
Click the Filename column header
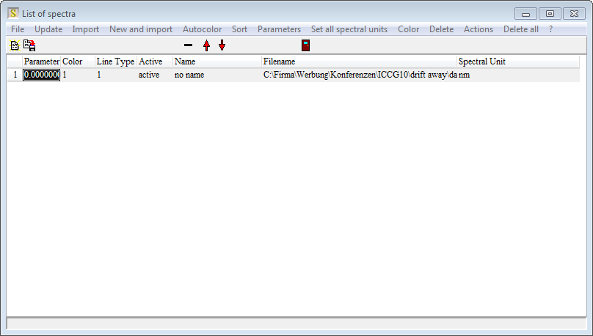pos(279,61)
